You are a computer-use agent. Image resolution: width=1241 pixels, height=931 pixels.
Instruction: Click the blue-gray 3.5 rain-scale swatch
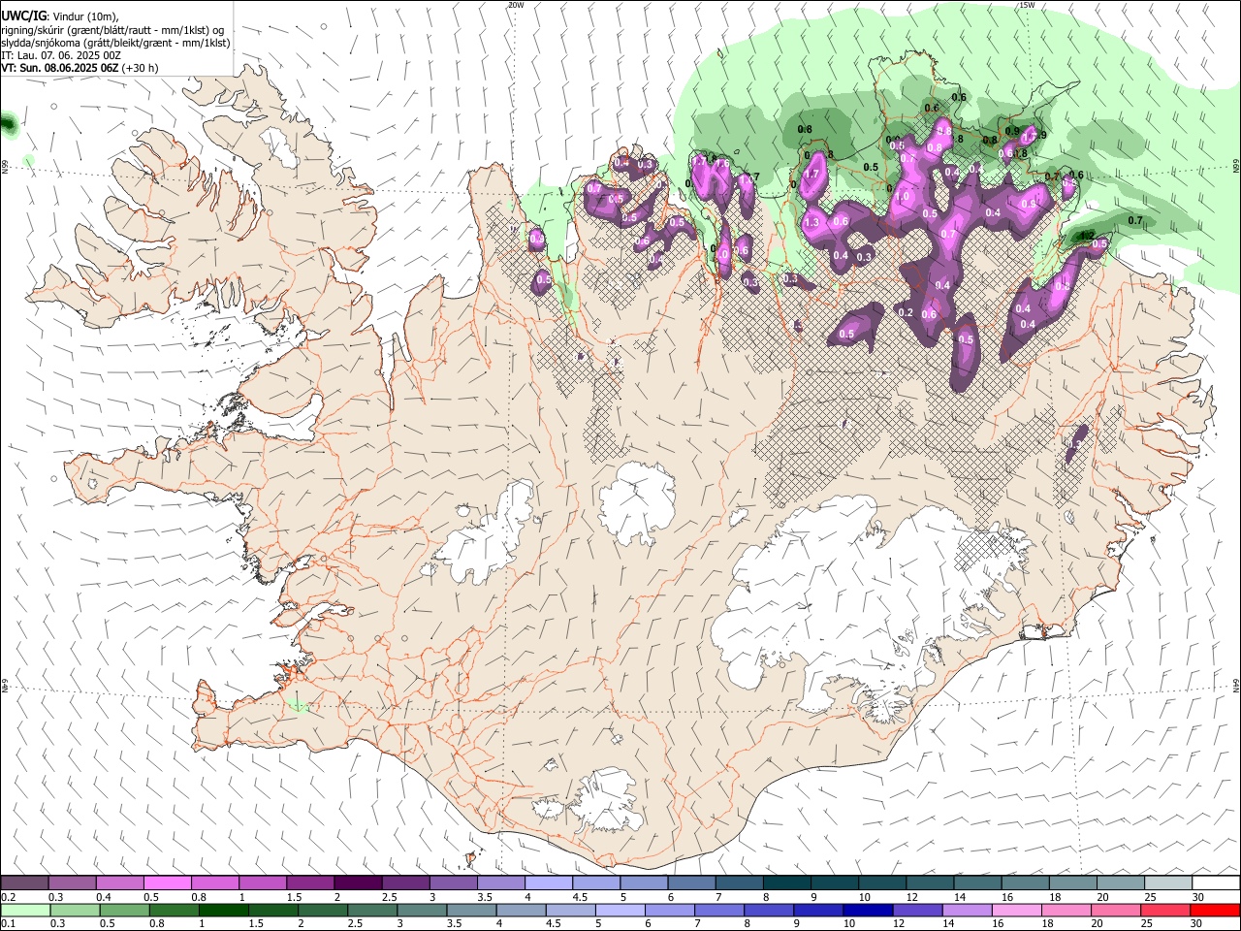tap(471, 911)
